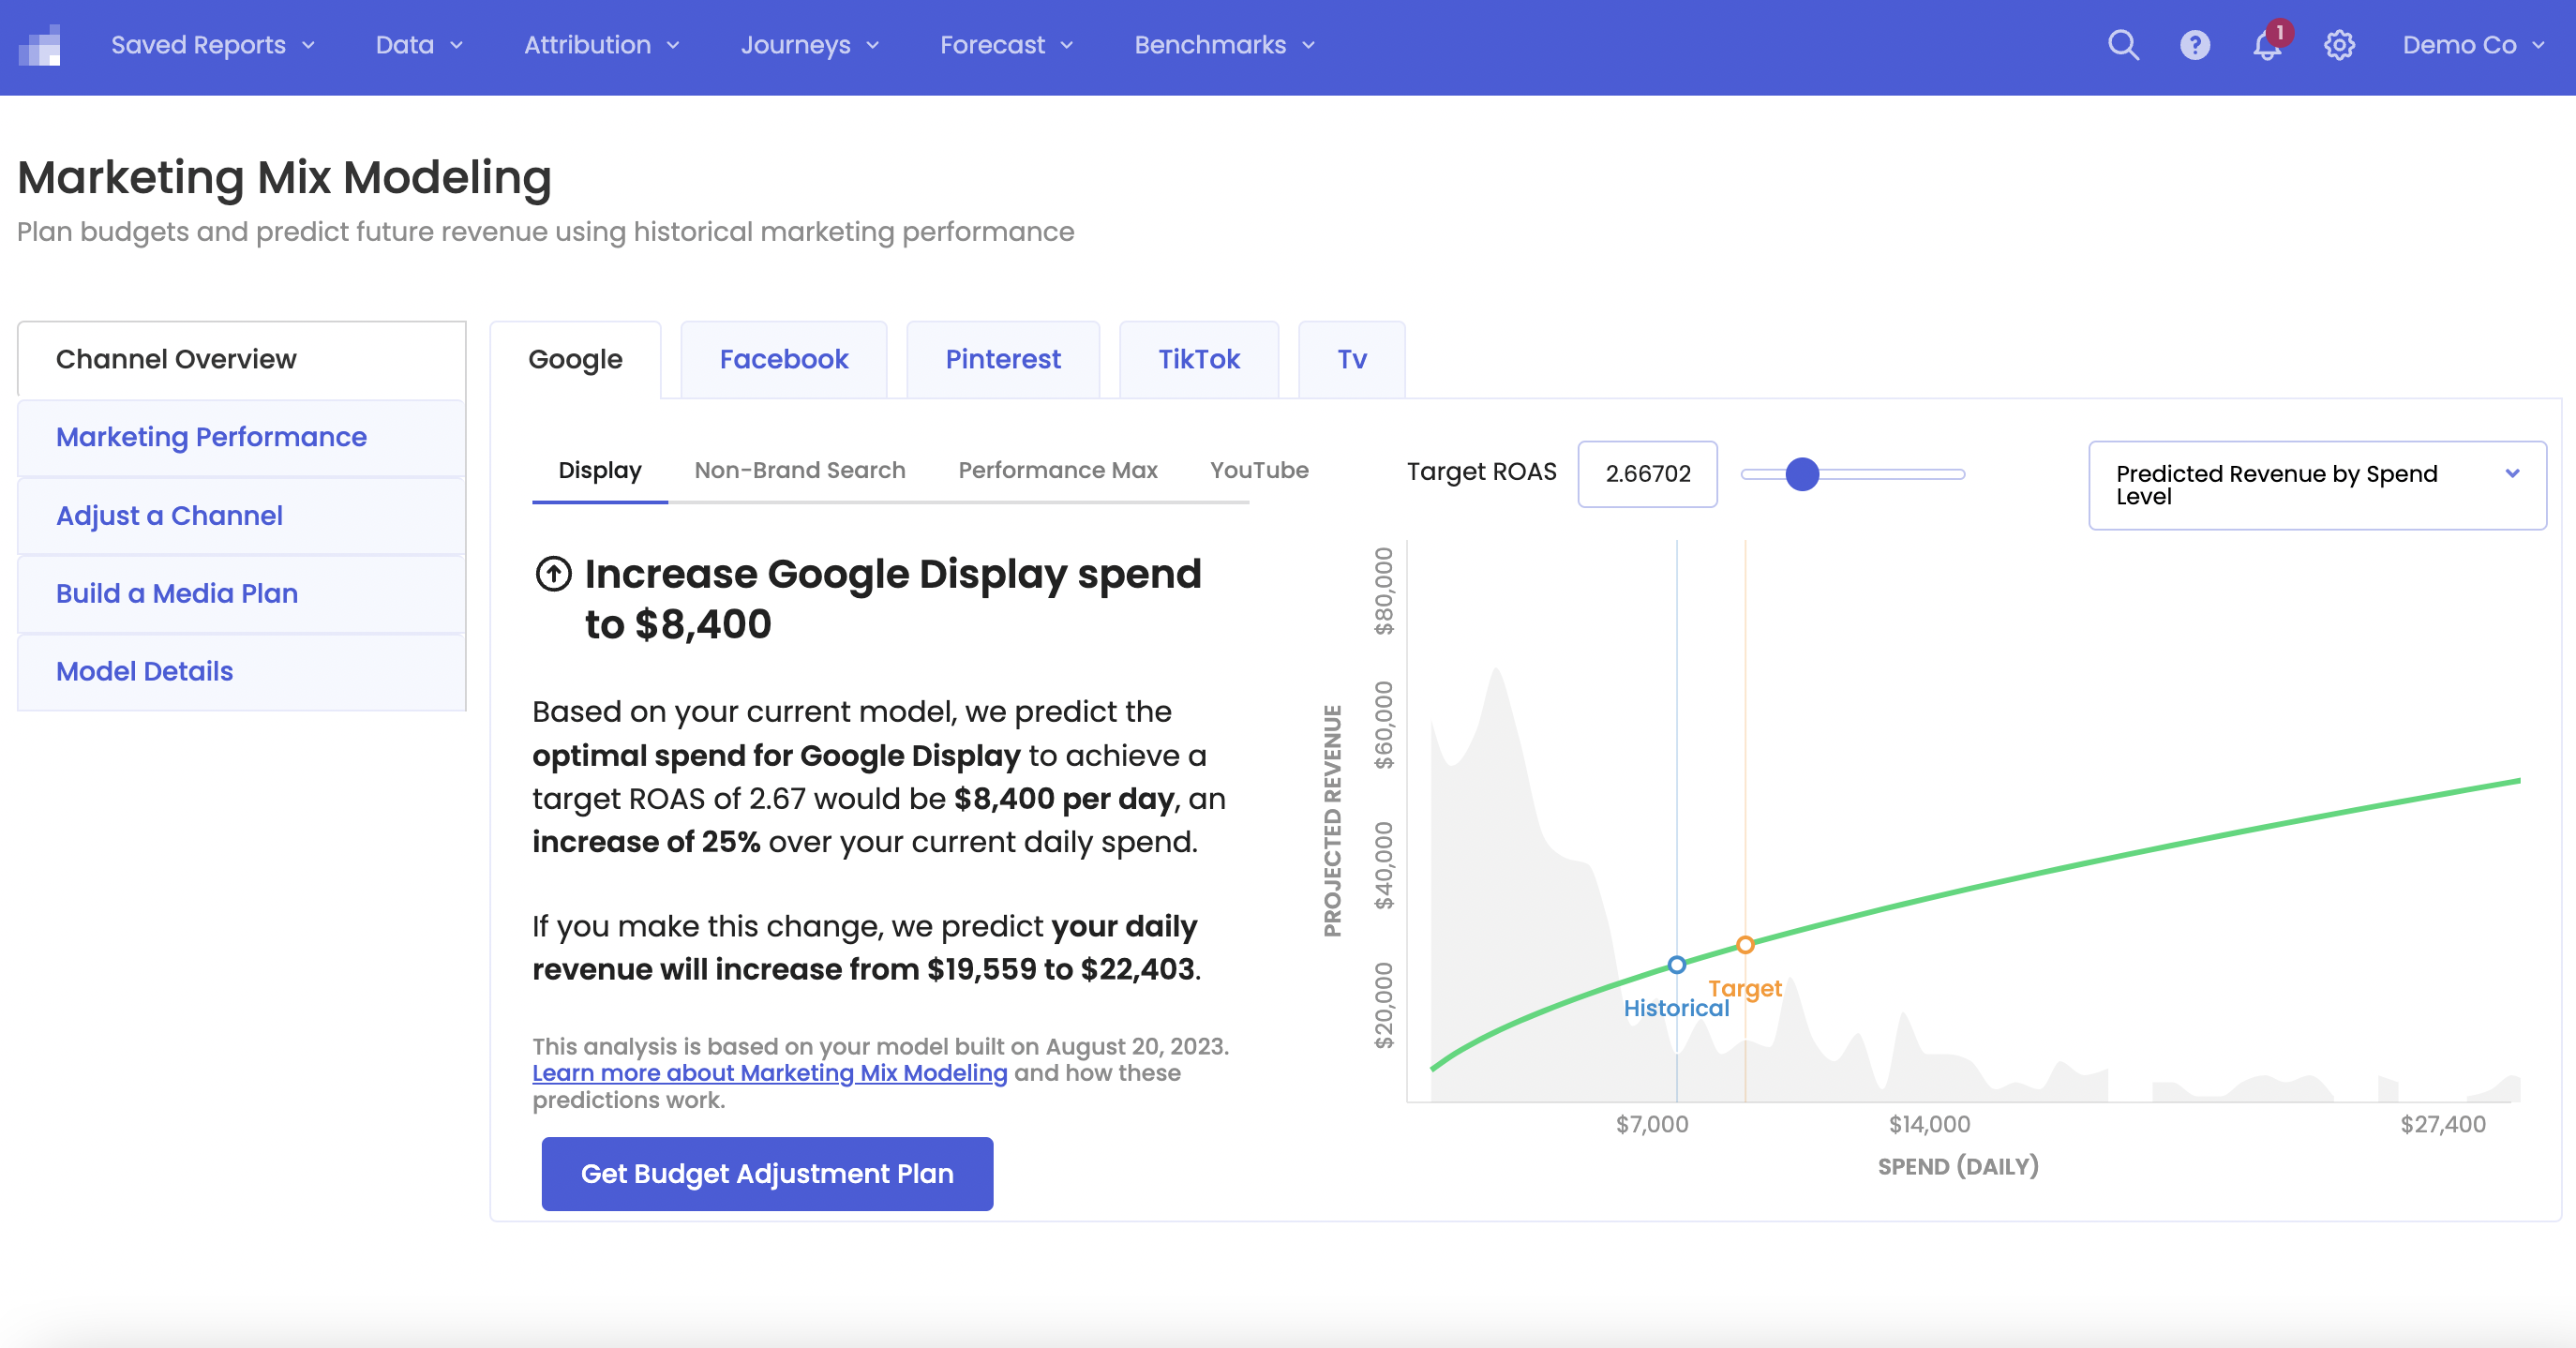Open the Predicted Revenue by Spend Level dropdown

pos(2316,485)
